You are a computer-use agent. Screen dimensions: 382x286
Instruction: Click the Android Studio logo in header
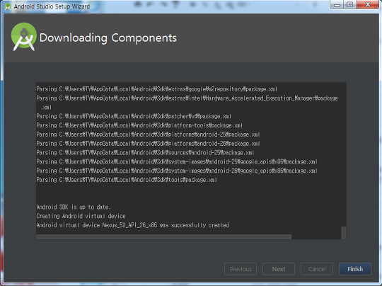[24, 37]
